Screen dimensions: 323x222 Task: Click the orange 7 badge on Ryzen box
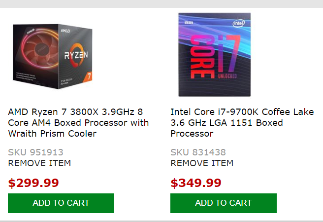pos(89,77)
